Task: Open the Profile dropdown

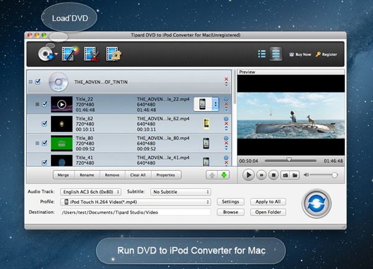Action: [x=136, y=202]
